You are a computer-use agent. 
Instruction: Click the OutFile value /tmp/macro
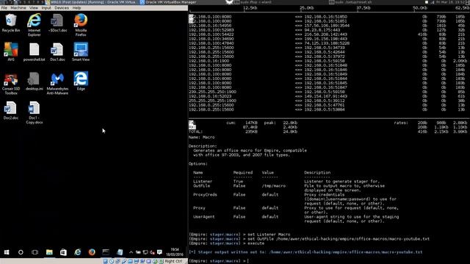coord(274,186)
